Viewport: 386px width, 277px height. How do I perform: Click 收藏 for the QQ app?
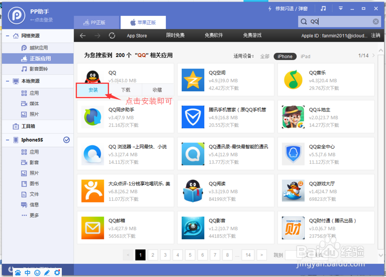(157, 90)
